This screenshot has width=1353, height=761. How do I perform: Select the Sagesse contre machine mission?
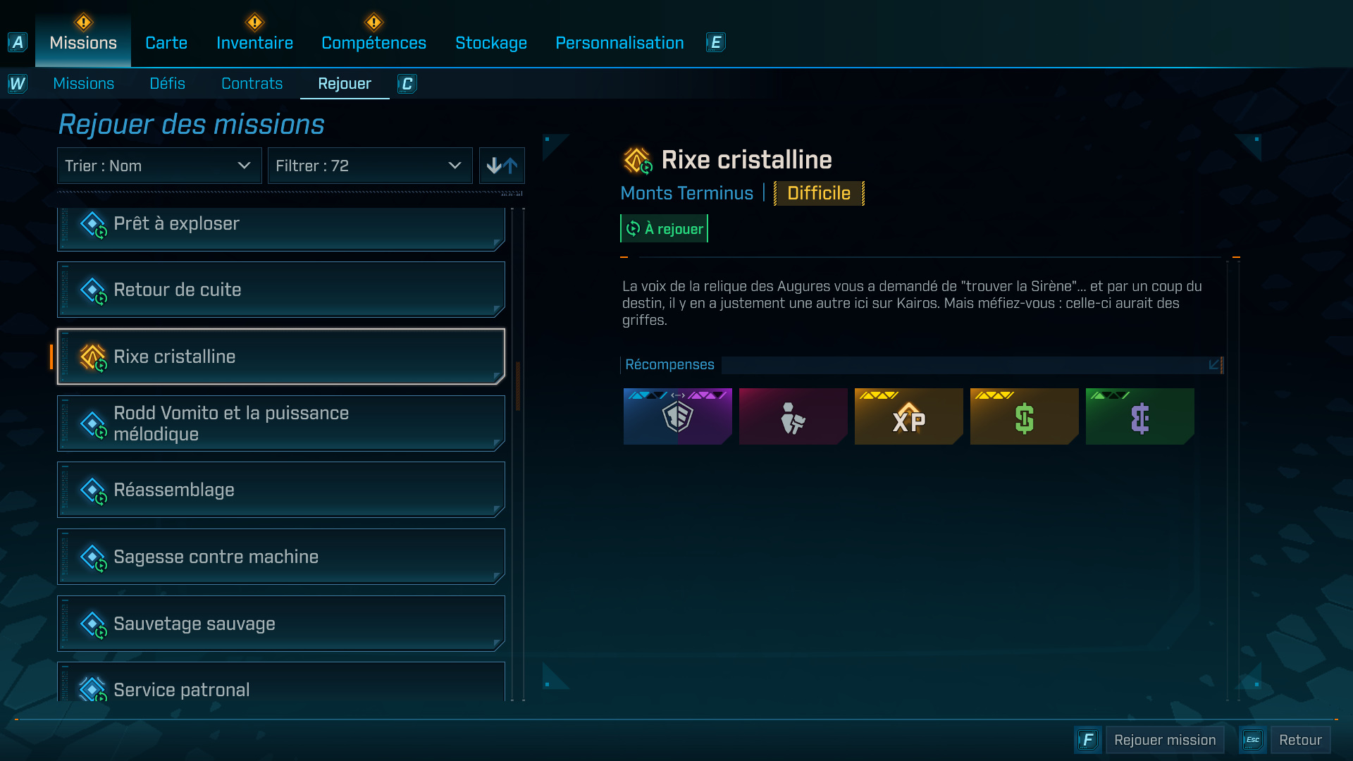coord(281,557)
